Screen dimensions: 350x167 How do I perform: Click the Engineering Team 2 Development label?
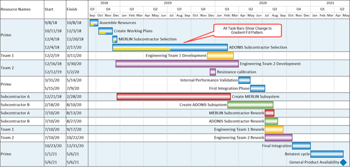[x=270, y=64]
